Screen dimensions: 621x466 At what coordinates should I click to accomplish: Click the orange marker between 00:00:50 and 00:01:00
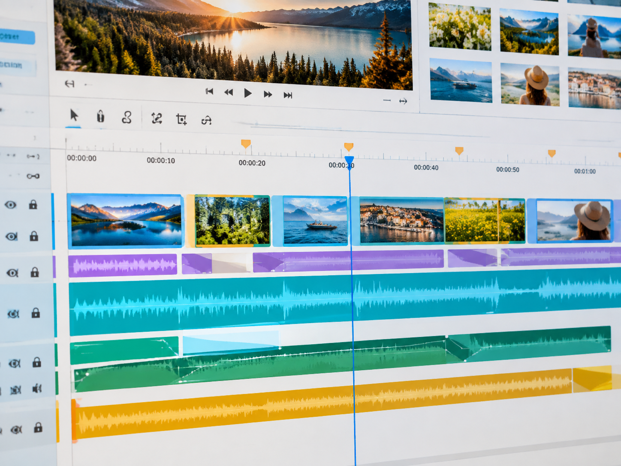pos(552,153)
